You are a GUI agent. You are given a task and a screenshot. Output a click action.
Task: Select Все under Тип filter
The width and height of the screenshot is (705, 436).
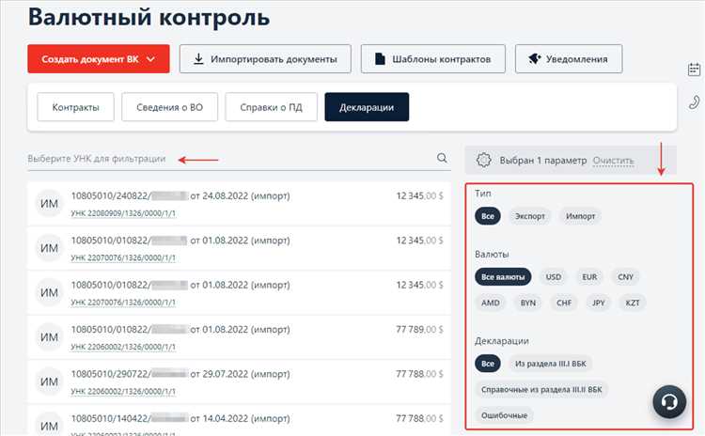coord(488,216)
